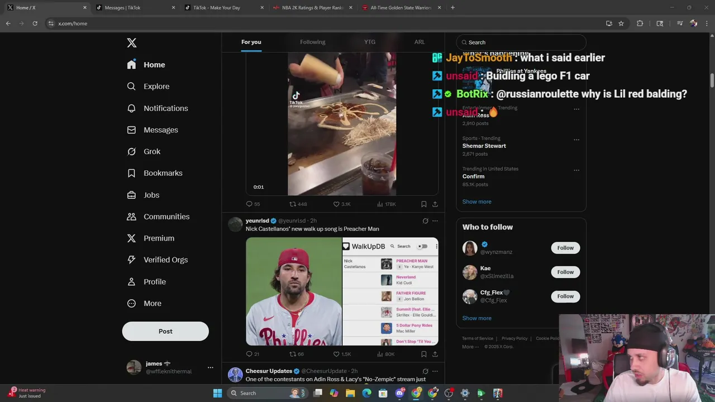
Task: Click the Grok icon on Cheesur Updates post
Action: 425,371
